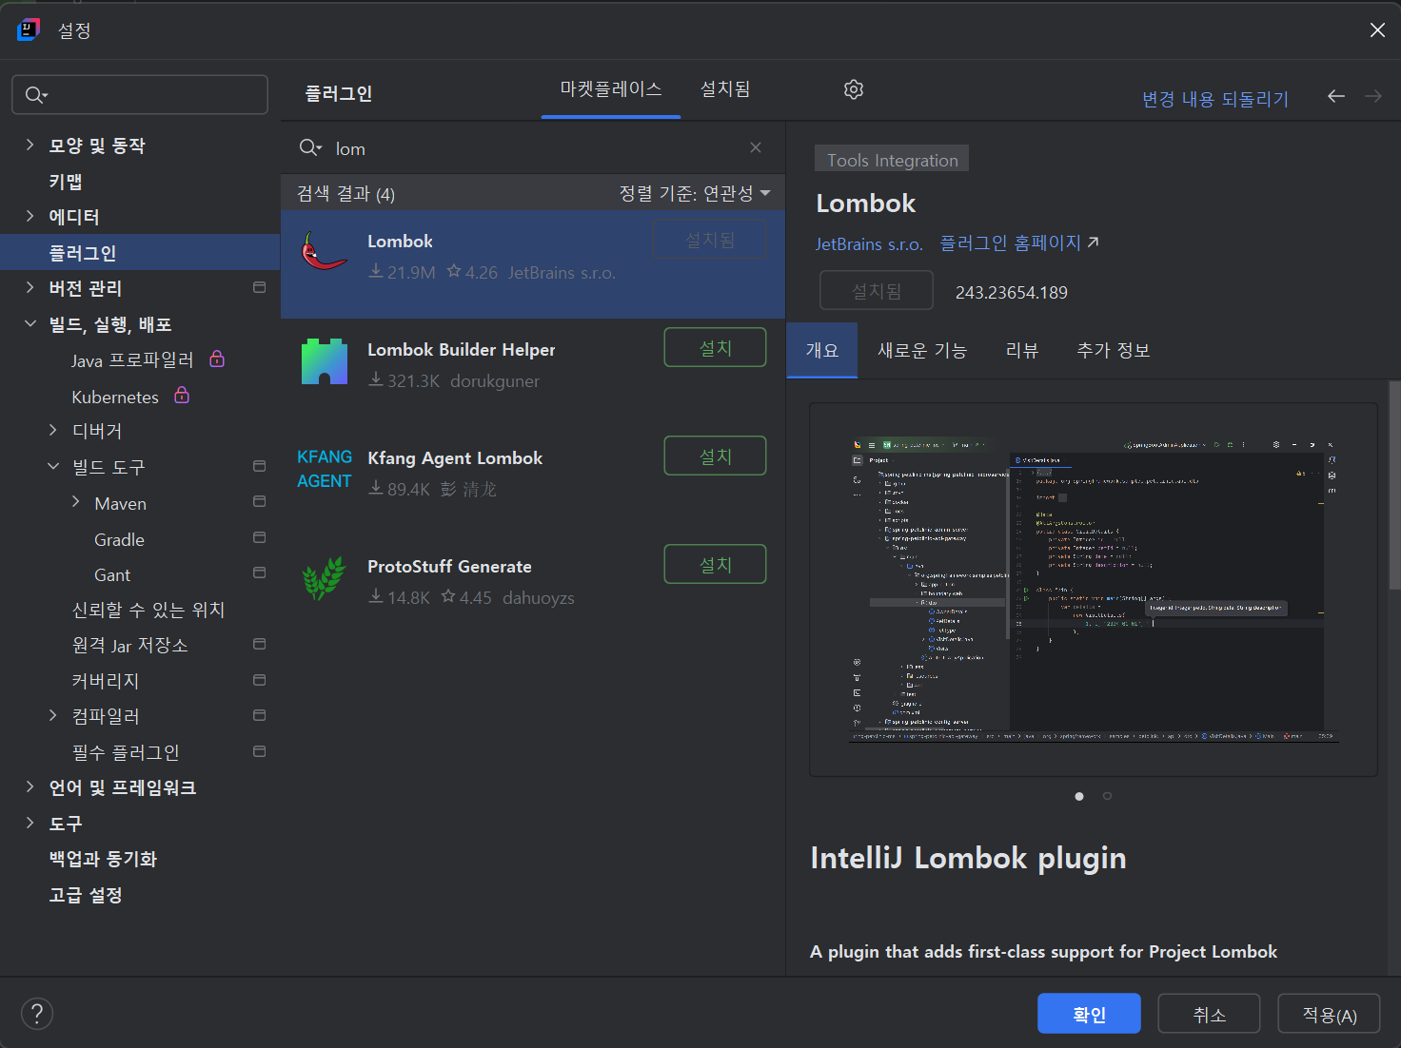Expand 디버거 tree node
The image size is (1401, 1048).
53,430
